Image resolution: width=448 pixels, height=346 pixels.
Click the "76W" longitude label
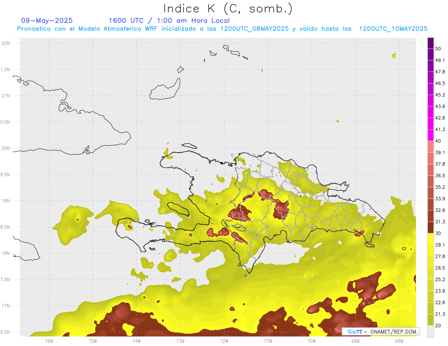pos(49,341)
